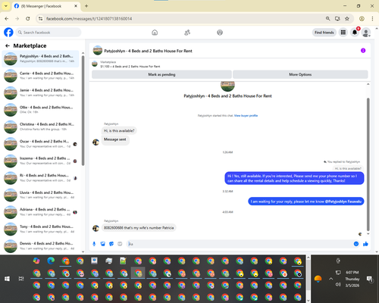Open the Friends icon in top navigation

[x=187, y=33]
